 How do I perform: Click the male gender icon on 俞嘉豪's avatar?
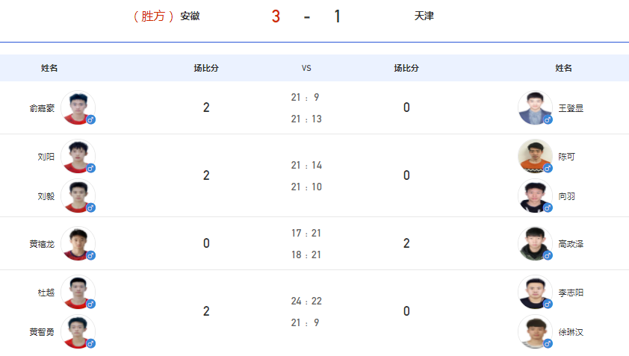tap(91, 120)
